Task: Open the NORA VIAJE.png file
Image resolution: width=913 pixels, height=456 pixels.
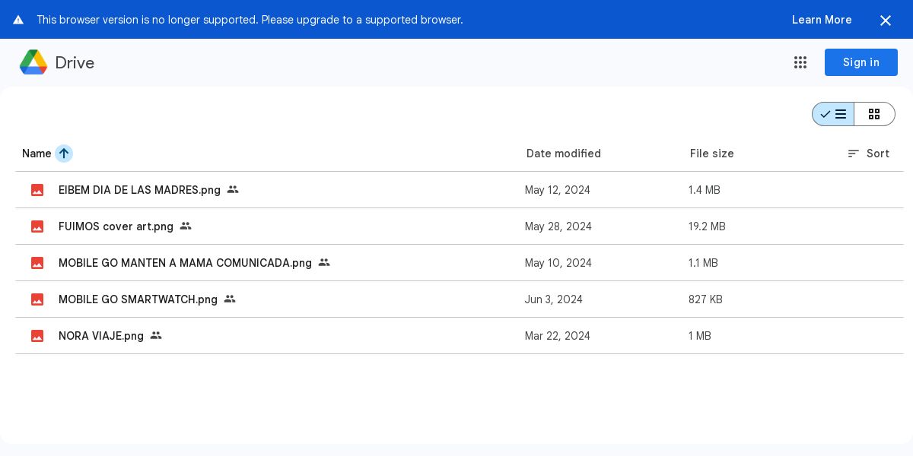Action: pyautogui.click(x=101, y=336)
